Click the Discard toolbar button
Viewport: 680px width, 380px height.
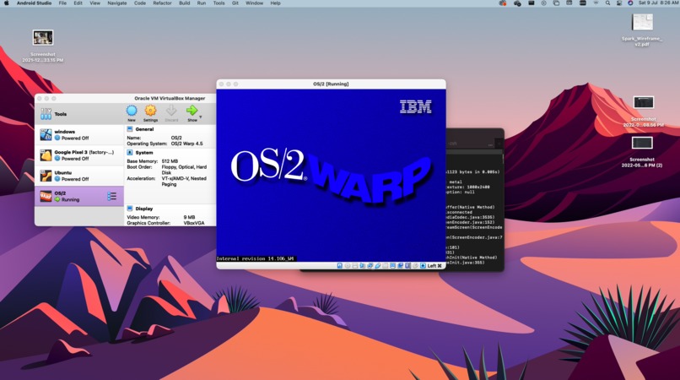(171, 113)
